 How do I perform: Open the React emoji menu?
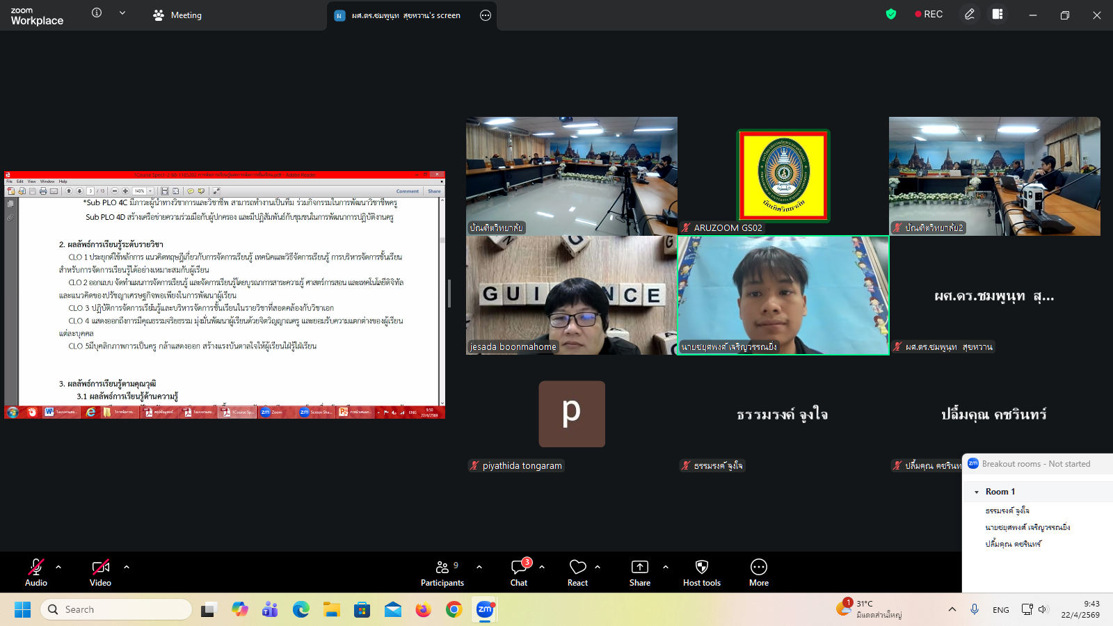(x=577, y=572)
